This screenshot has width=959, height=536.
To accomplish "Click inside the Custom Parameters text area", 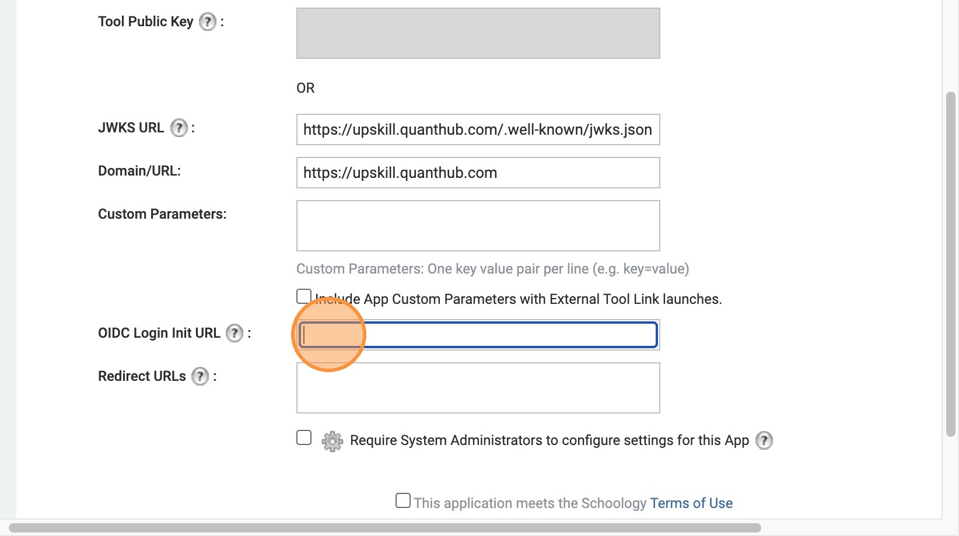I will point(478,226).
